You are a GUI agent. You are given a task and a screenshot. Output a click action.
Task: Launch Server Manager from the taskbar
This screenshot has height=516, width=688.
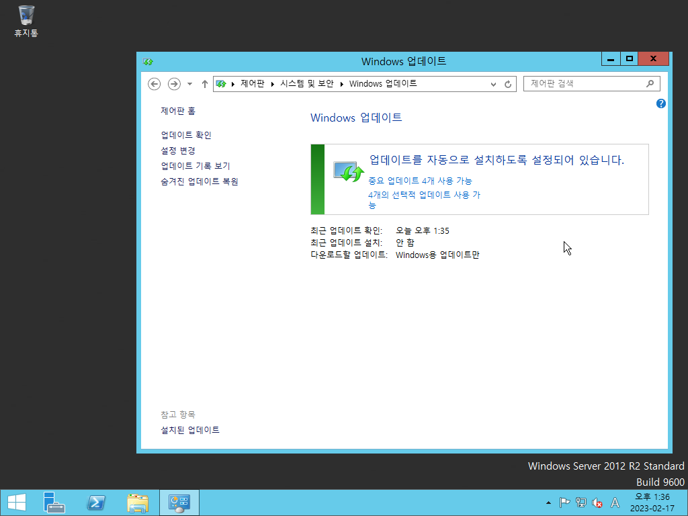[x=54, y=503]
